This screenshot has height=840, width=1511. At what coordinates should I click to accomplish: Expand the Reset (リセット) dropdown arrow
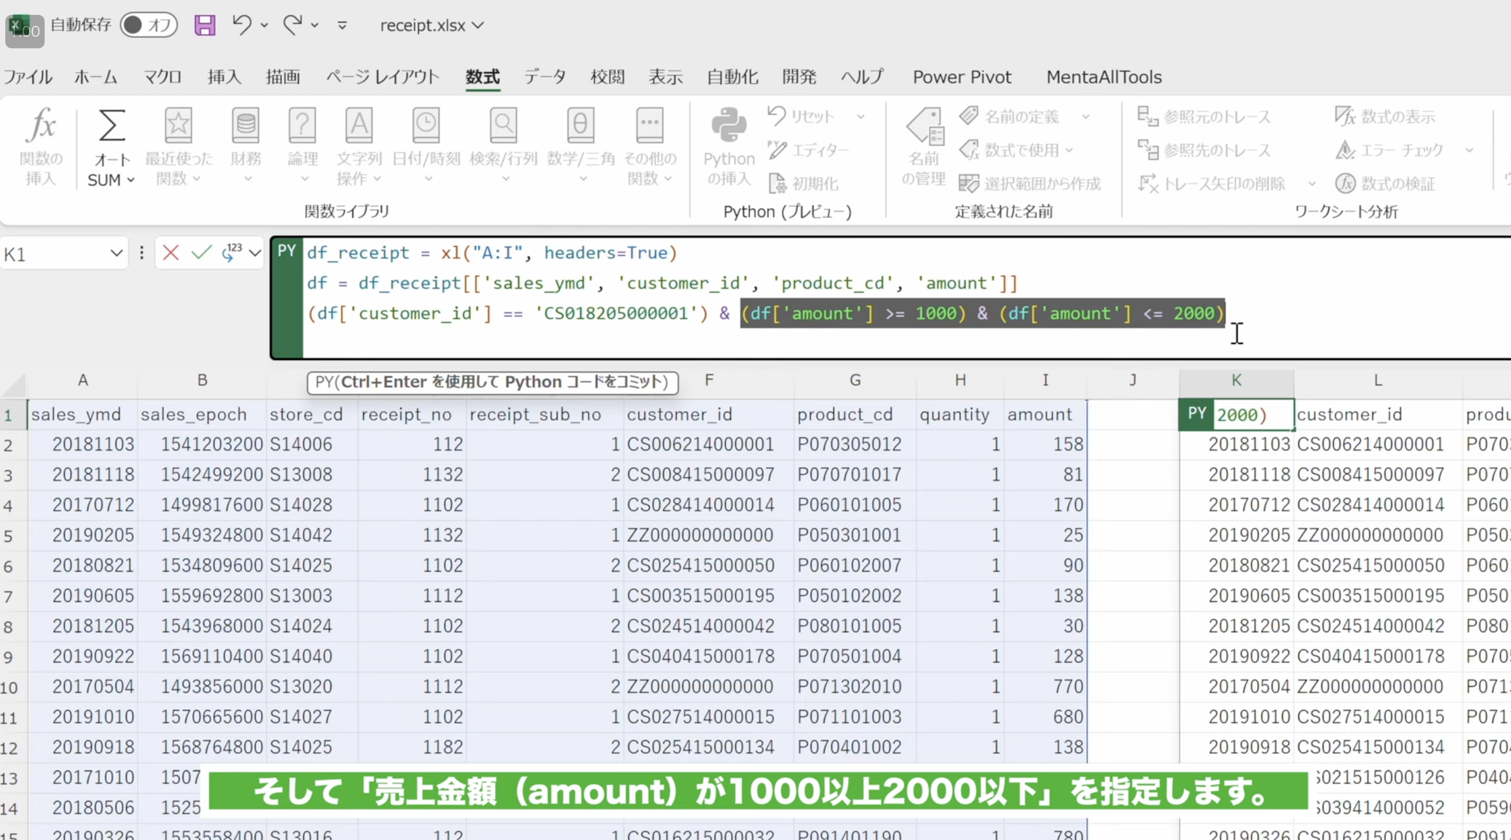point(861,117)
